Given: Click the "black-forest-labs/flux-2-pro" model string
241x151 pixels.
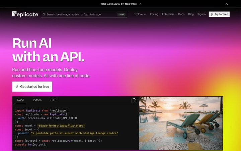Looking at the screenshot, I should [61, 126].
